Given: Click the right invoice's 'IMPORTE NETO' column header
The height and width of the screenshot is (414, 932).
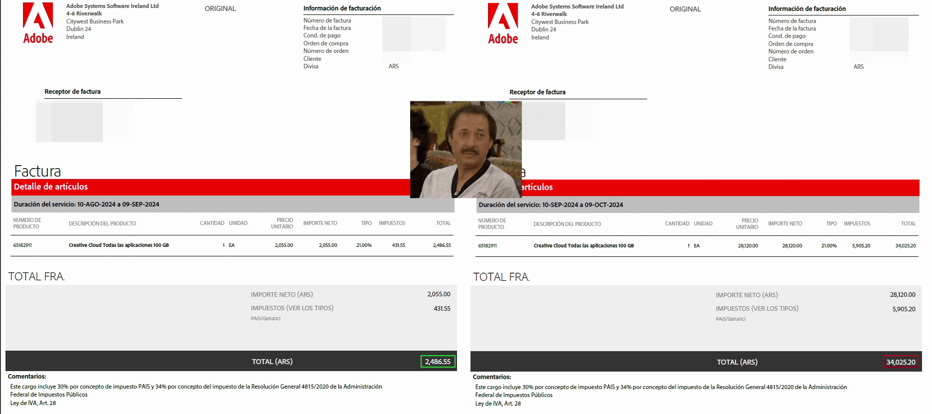Looking at the screenshot, I should click(x=785, y=224).
